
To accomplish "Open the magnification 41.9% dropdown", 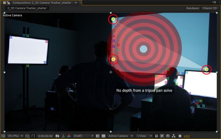I will 15,136.
